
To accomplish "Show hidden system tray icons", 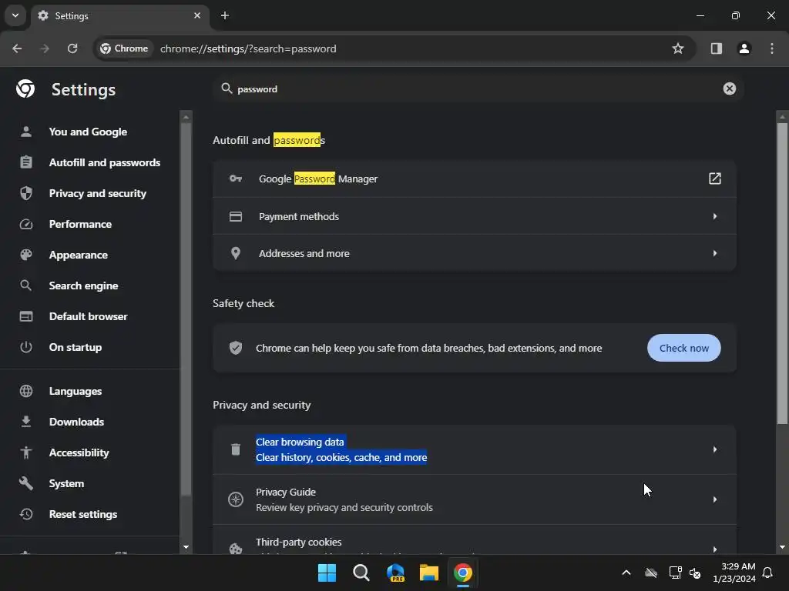I will point(626,573).
